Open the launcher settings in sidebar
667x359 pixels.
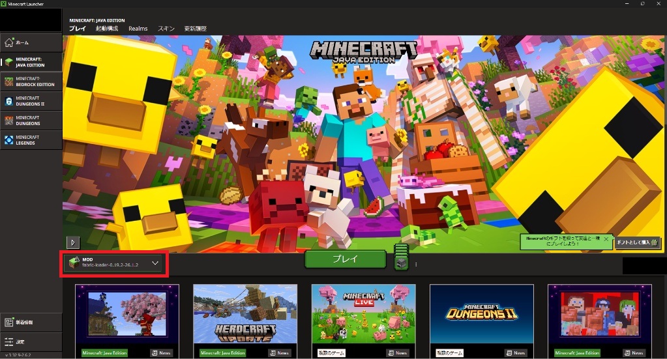pyautogui.click(x=31, y=341)
